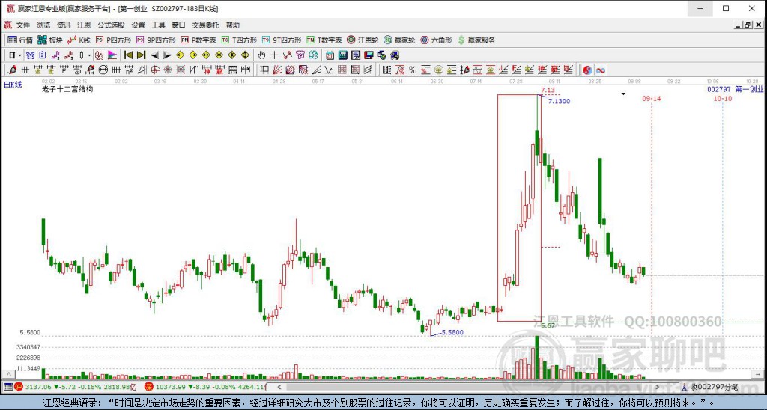Select the Gann fan lines tool
The height and width of the screenshot is (410, 767).
[277, 70]
